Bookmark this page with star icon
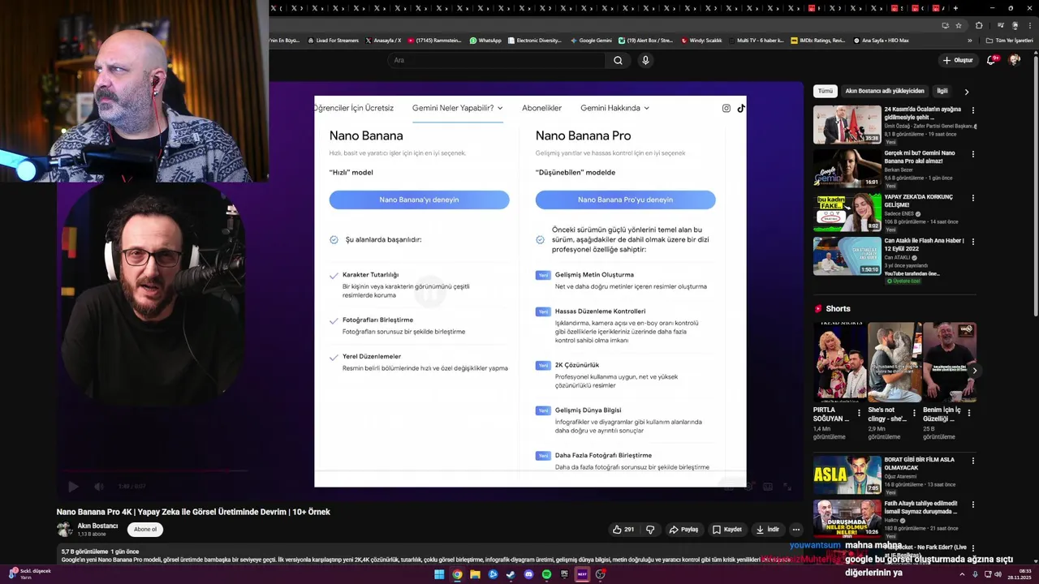 click(x=959, y=25)
